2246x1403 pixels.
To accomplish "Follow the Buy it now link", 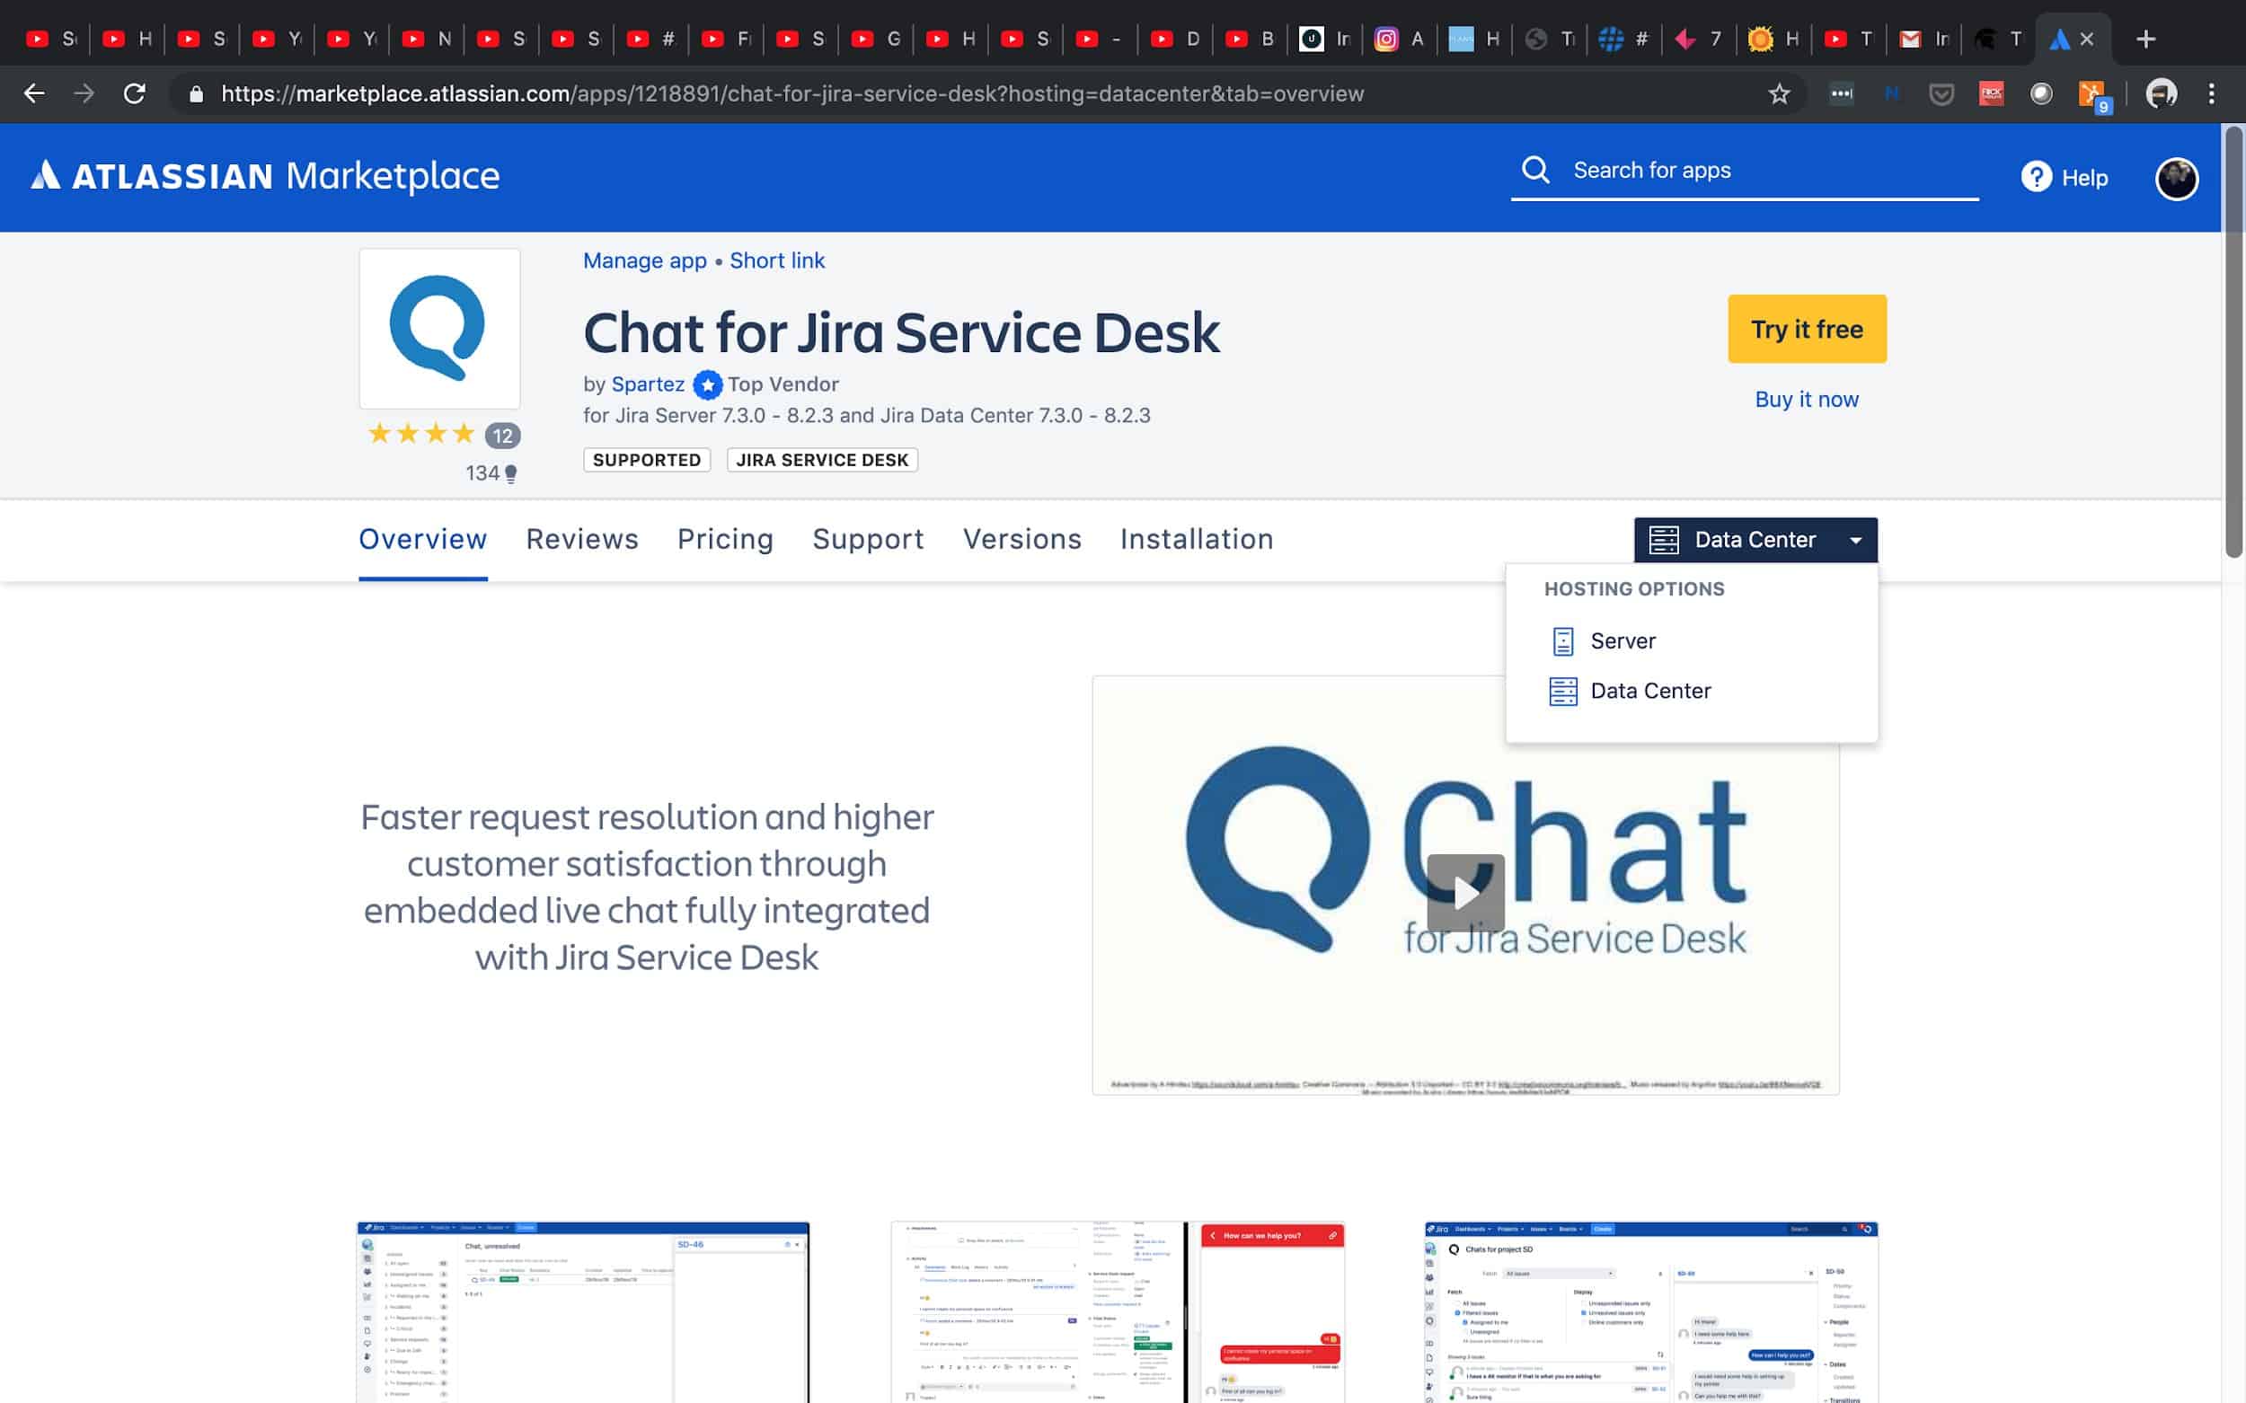I will [1806, 400].
